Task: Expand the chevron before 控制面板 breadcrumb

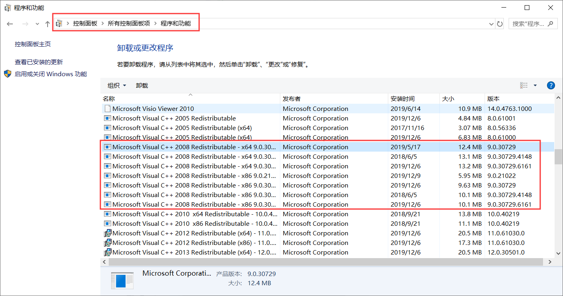Action: [68, 24]
